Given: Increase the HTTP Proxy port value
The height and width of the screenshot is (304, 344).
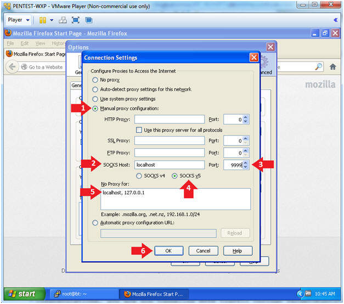Looking at the screenshot, I should 246,117.
